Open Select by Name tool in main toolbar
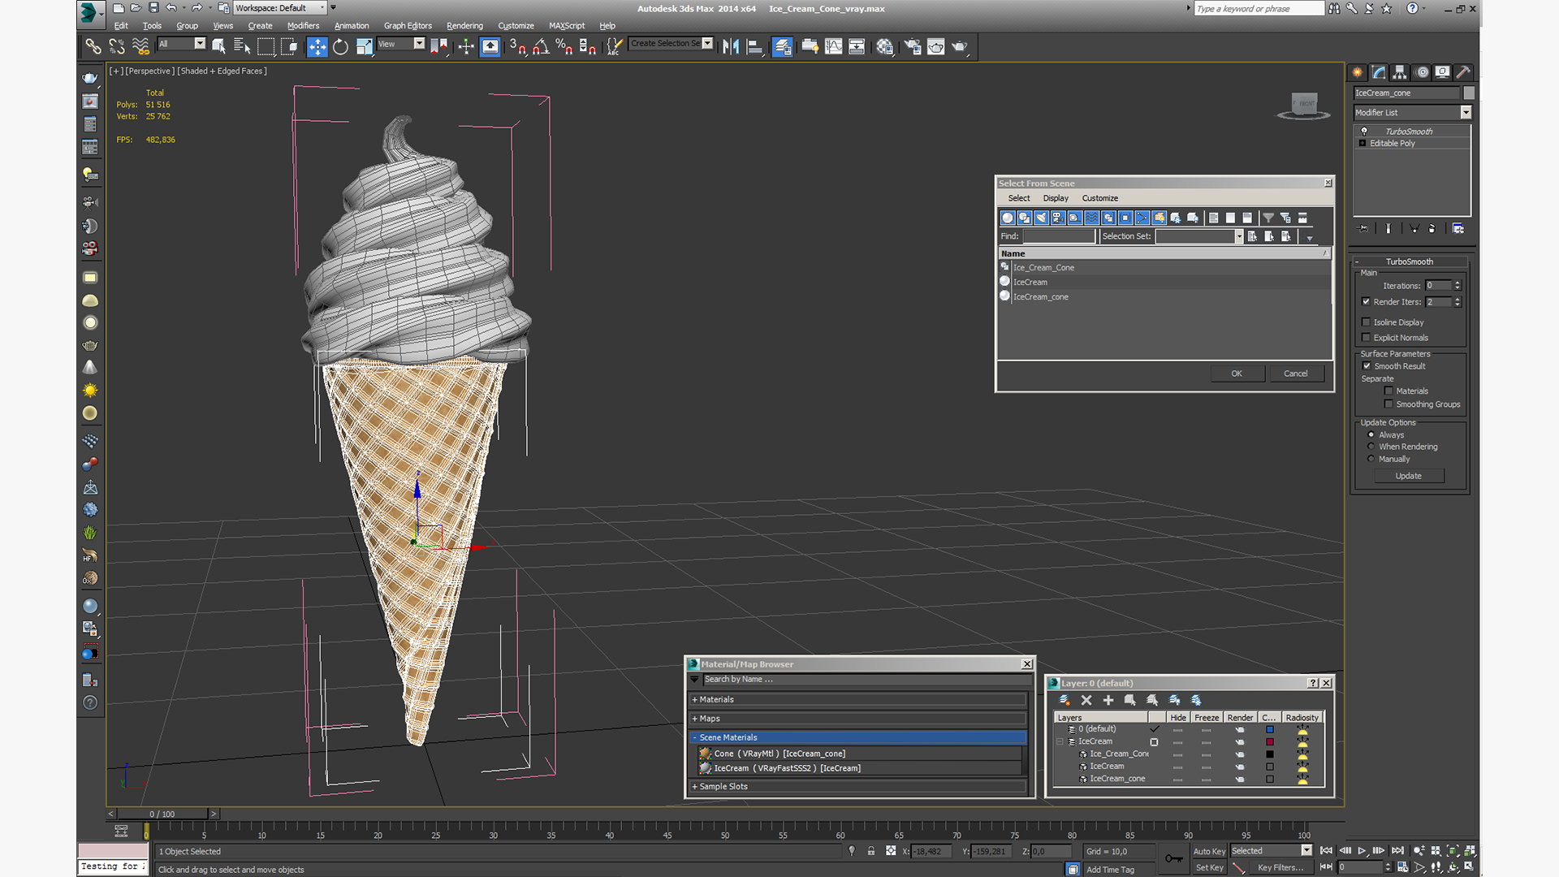The height and width of the screenshot is (877, 1559). tap(242, 46)
